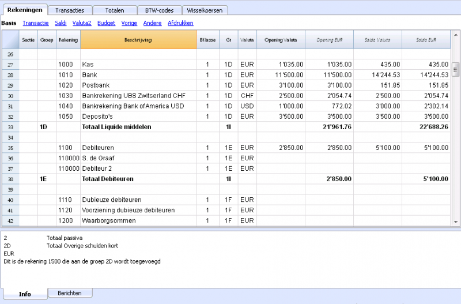Select the Debiteuren description cell

point(138,148)
